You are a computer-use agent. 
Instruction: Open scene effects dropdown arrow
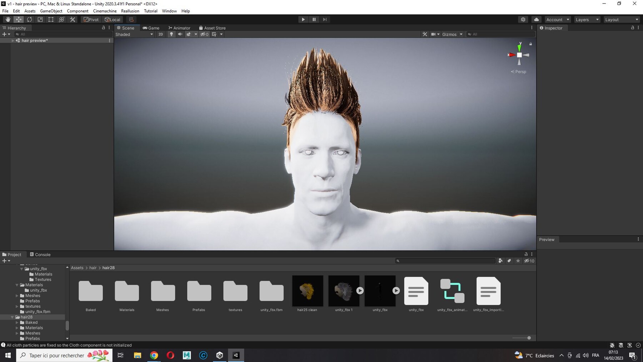tap(196, 34)
